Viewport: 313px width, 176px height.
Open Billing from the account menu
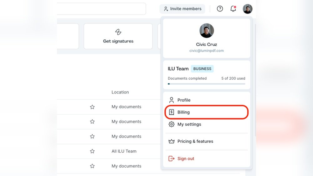click(206, 112)
